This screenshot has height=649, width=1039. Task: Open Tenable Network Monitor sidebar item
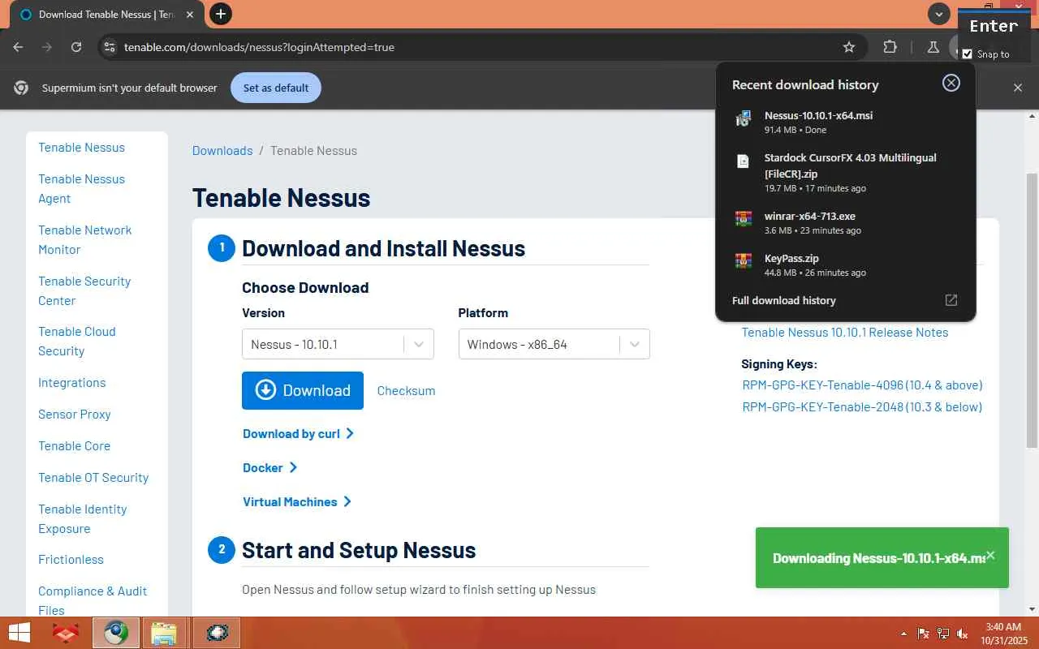[x=84, y=239]
